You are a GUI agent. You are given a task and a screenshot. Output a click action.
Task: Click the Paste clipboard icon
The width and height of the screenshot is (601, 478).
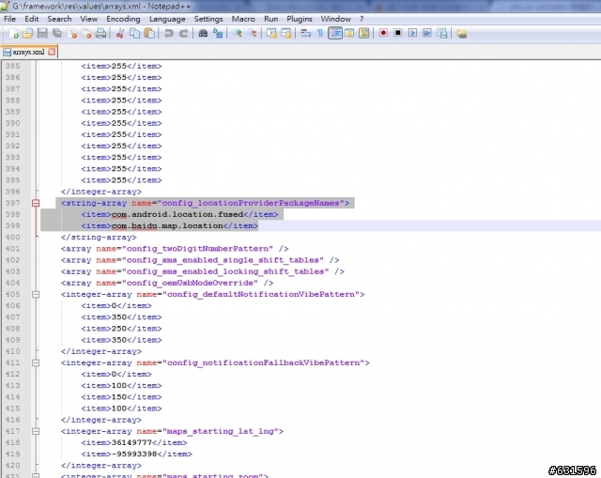tap(149, 34)
